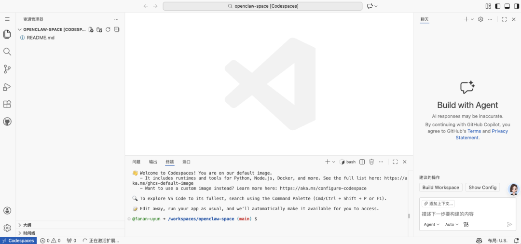Open explorer panel more actions ellipsis
This screenshot has height=244, width=521.
point(116,19)
